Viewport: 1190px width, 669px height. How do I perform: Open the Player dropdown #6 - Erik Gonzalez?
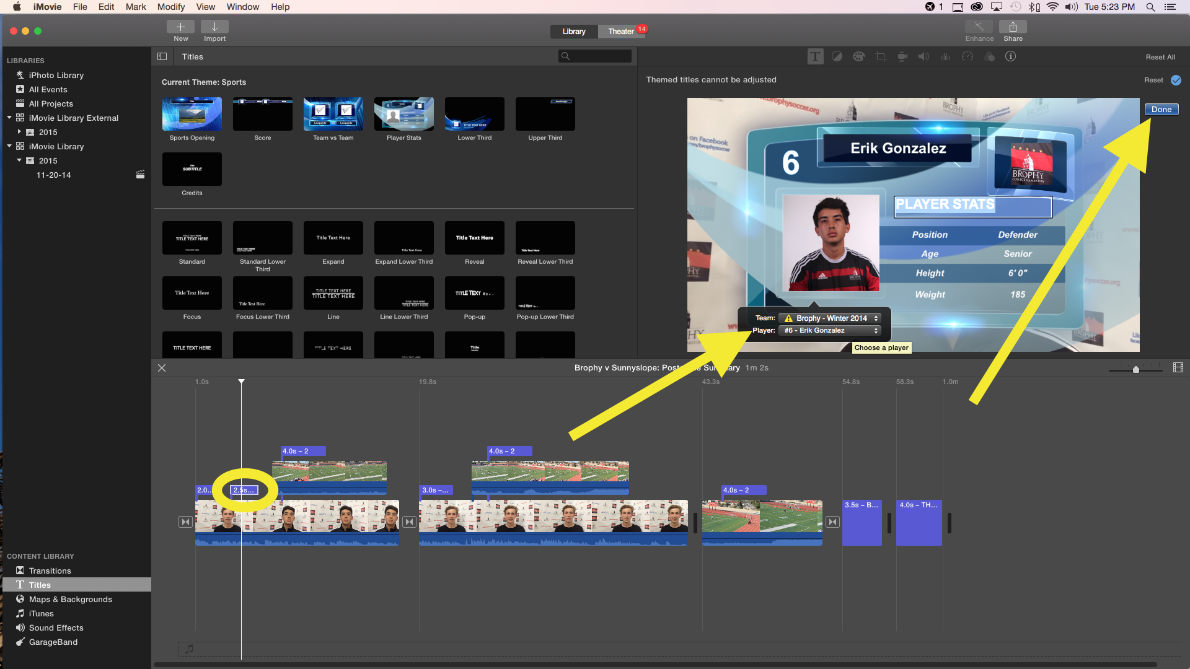tap(829, 330)
